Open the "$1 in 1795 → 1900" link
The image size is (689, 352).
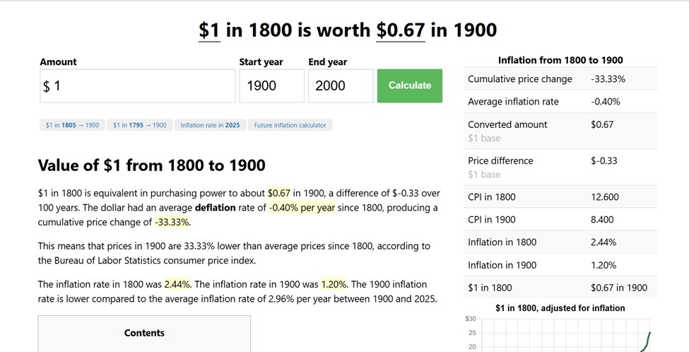[x=140, y=125]
